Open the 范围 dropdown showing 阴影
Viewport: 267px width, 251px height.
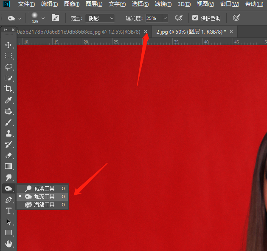(100, 18)
